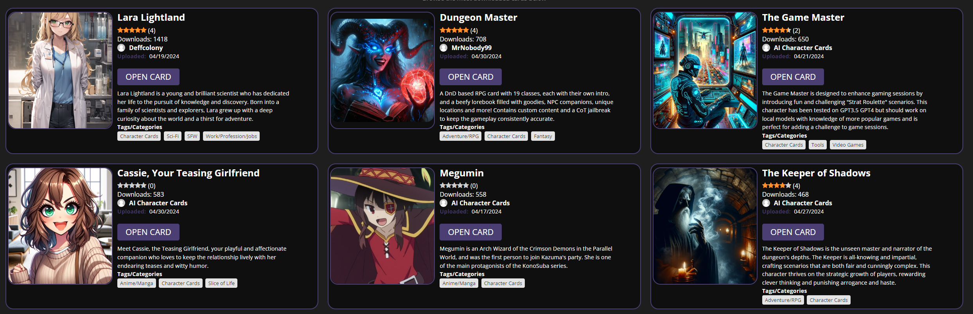This screenshot has width=973, height=314.
Task: Select the Work/Profession/Jobs tag
Action: point(231,136)
